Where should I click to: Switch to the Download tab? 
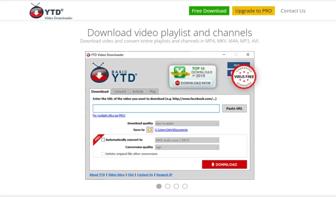100,91
